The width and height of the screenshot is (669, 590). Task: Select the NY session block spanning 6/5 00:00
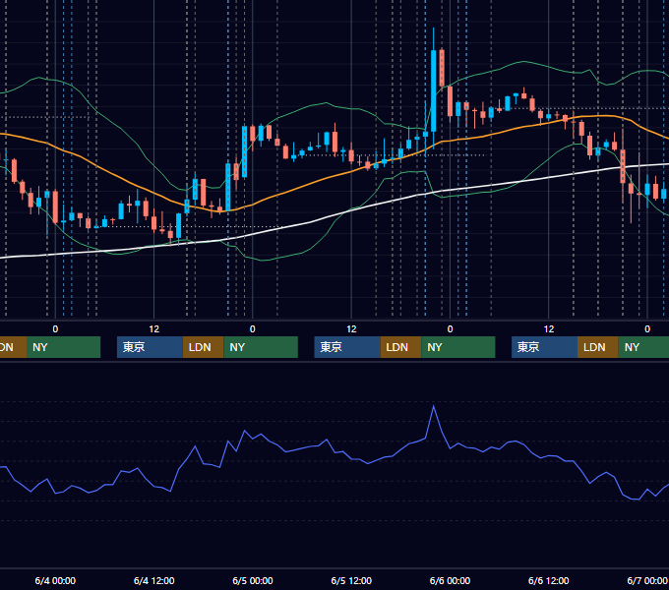[261, 347]
